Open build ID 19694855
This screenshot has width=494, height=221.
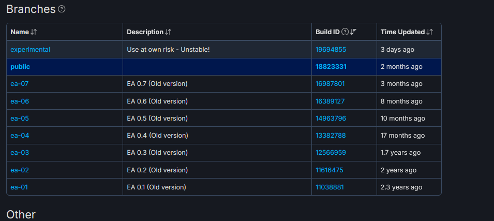[331, 50]
